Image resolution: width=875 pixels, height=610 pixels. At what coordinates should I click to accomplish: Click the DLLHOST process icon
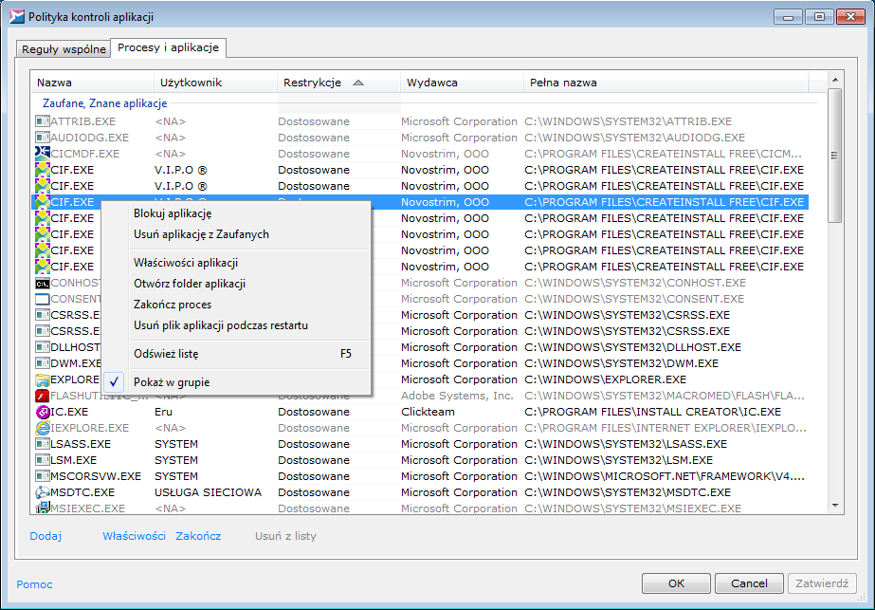click(x=43, y=347)
